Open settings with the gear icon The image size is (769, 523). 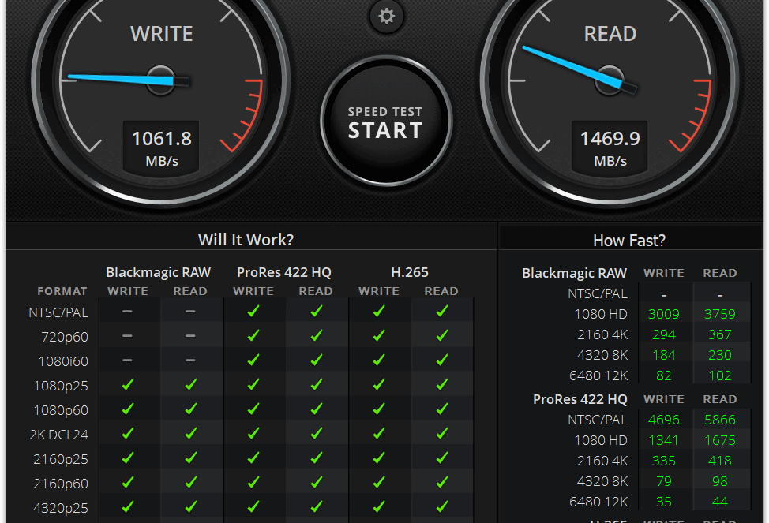click(x=386, y=16)
